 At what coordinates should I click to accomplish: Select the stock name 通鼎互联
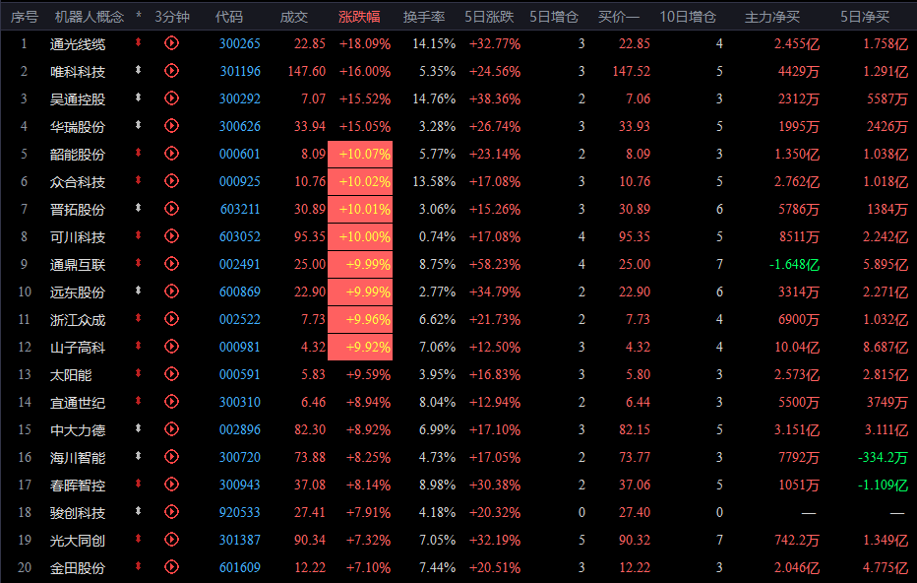point(78,265)
